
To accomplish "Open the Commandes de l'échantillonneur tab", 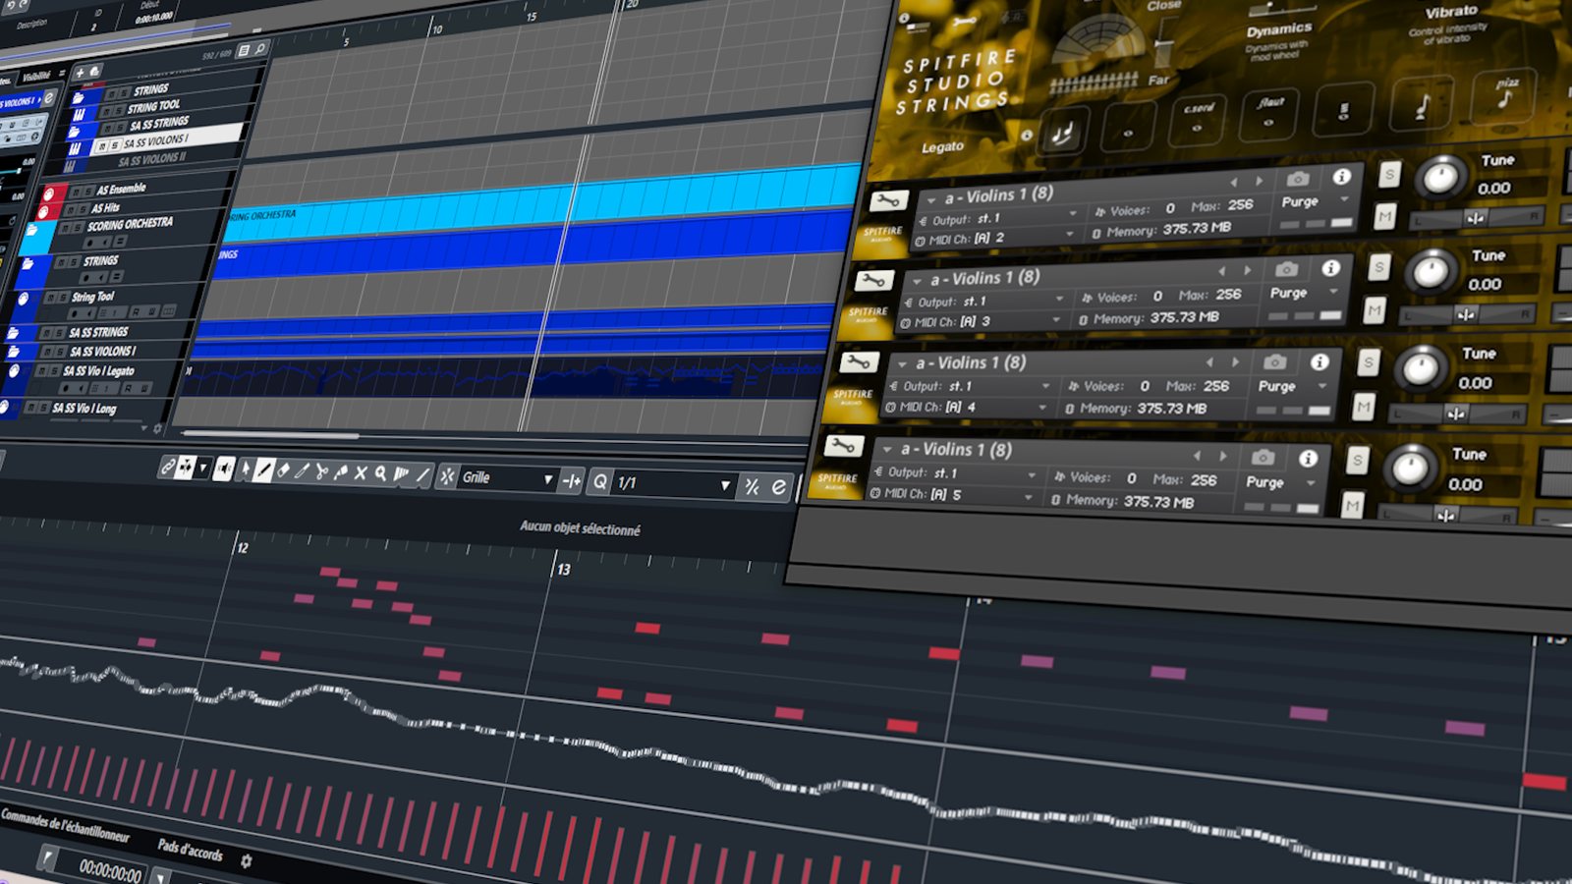I will click(65, 824).
